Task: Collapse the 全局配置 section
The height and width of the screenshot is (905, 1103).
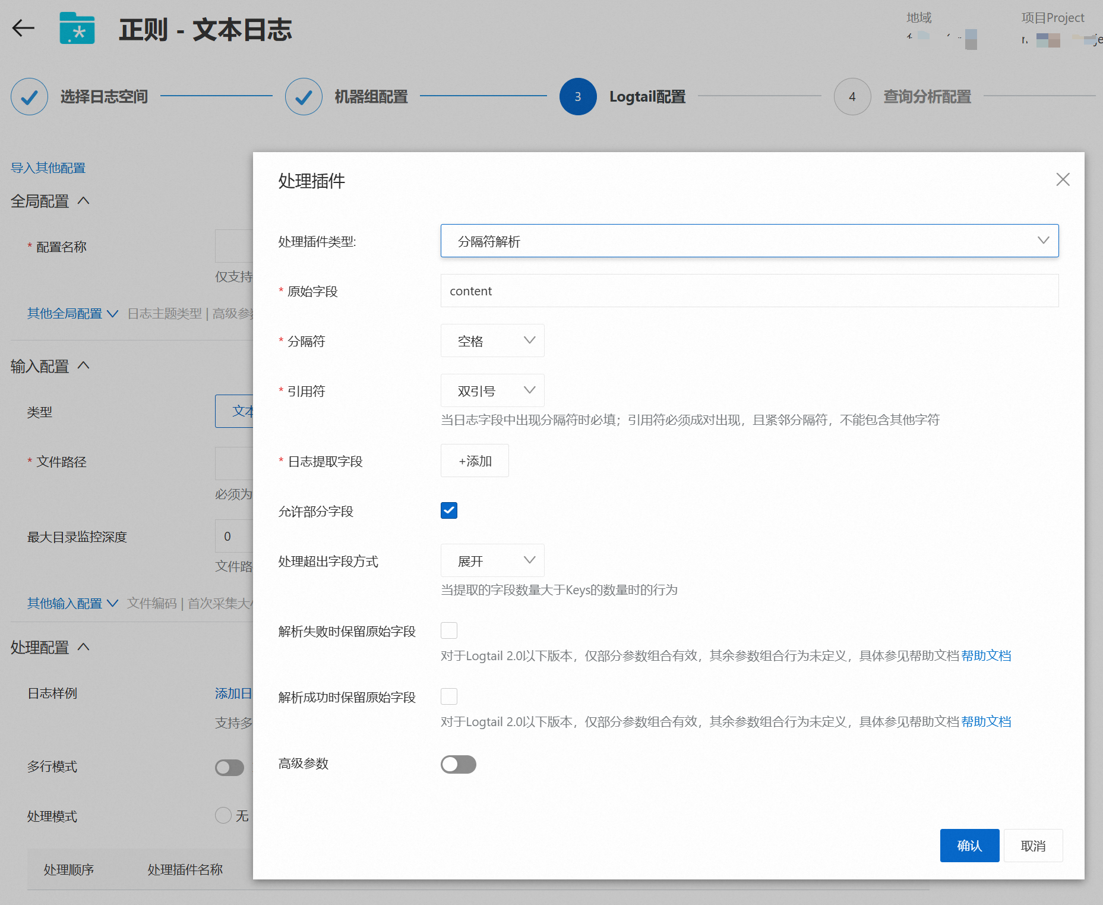Action: 84,201
